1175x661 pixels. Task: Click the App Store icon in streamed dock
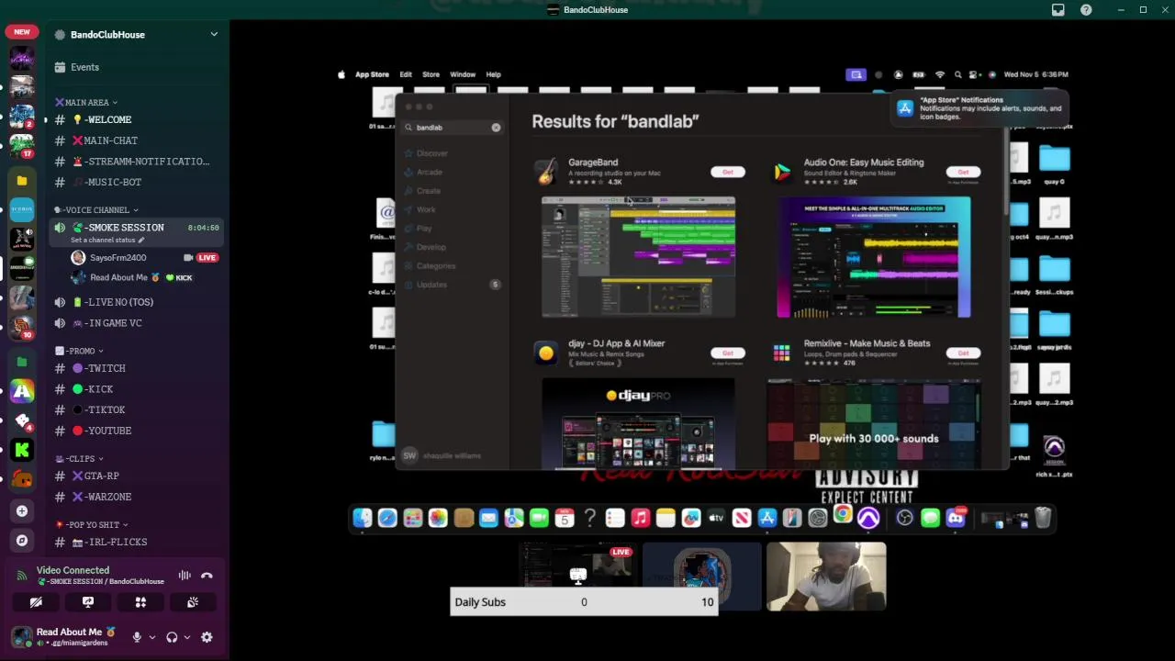tap(767, 519)
